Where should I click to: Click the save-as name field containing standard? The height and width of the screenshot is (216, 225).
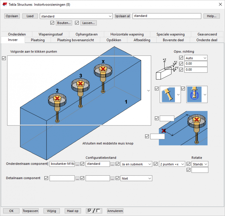point(167,16)
